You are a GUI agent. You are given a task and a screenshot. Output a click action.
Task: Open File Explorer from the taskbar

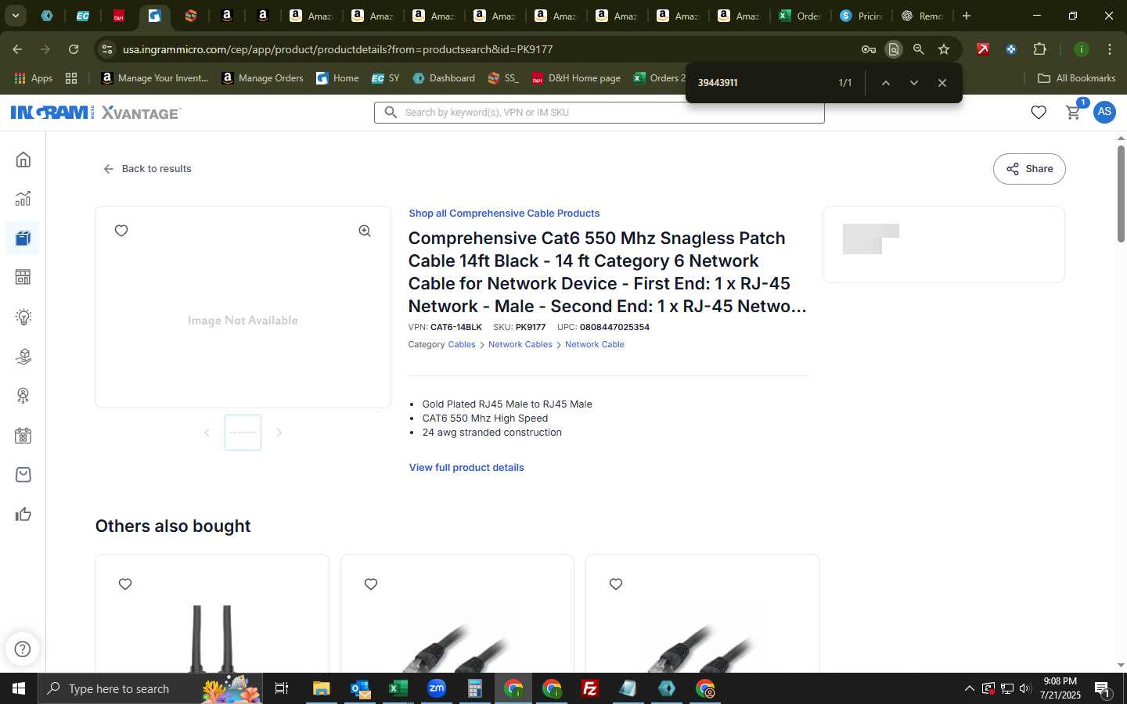point(321,688)
